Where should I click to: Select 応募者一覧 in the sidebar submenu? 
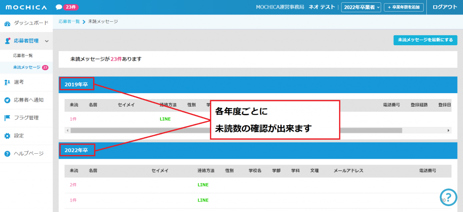tap(23, 56)
